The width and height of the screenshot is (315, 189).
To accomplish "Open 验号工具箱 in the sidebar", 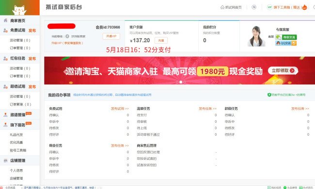I will (18, 150).
